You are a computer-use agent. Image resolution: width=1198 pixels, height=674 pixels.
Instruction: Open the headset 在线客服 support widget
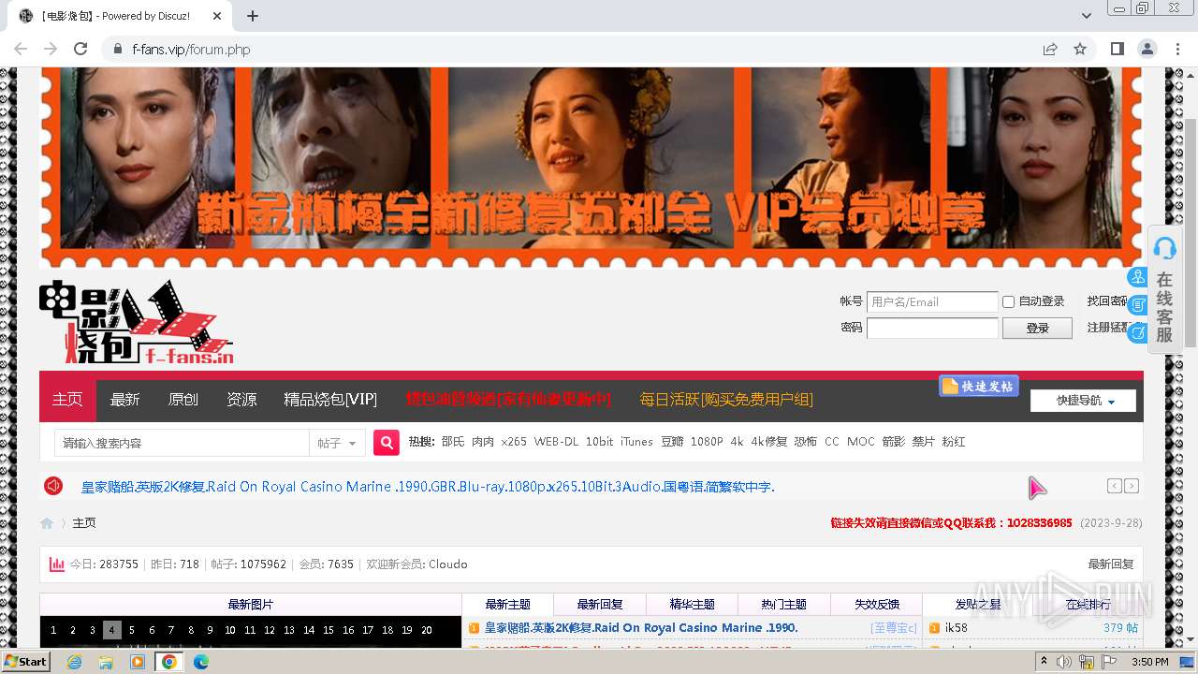[x=1164, y=290]
